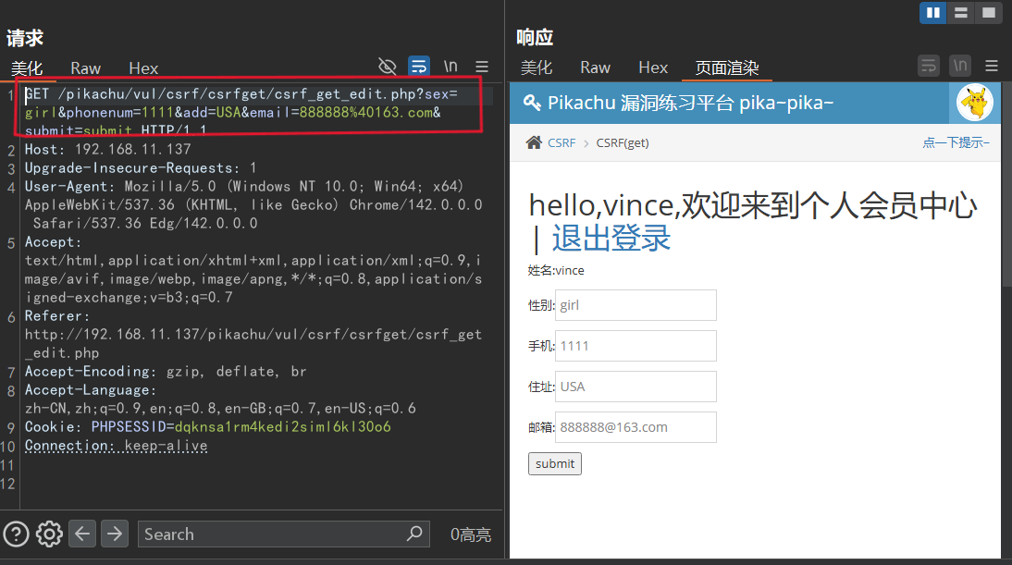Open response panel hamburger options menu
The image size is (1012, 565).
pos(992,67)
